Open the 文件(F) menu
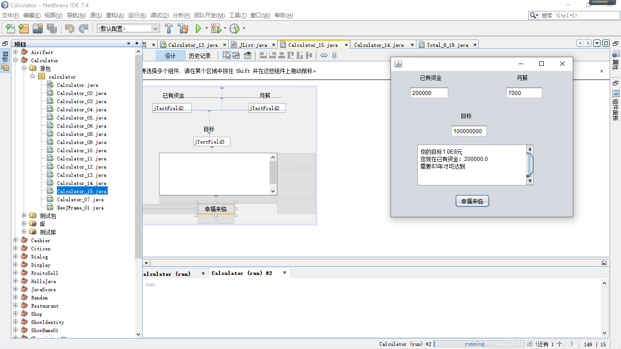This screenshot has width=621, height=349. [10, 15]
